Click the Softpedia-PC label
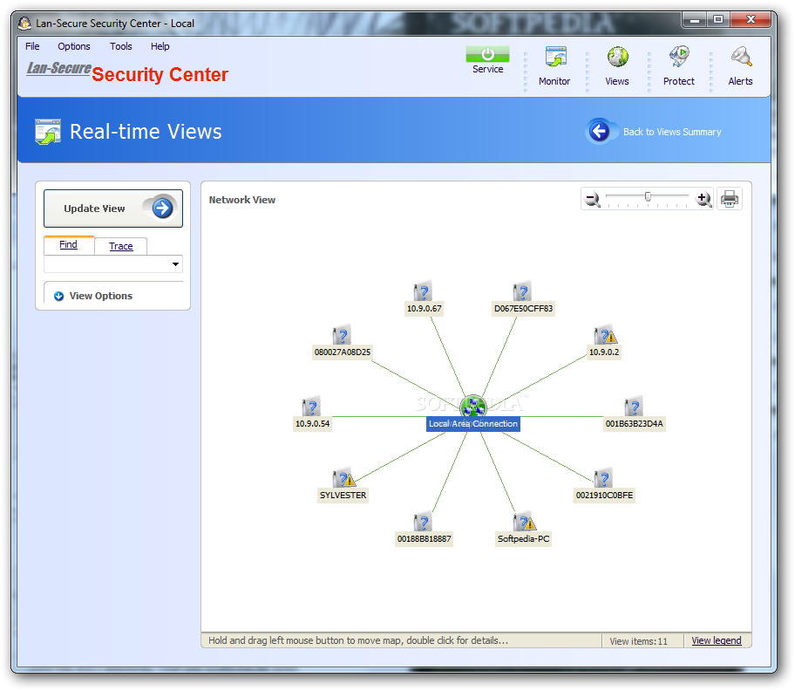The width and height of the screenshot is (795, 691). point(523,539)
